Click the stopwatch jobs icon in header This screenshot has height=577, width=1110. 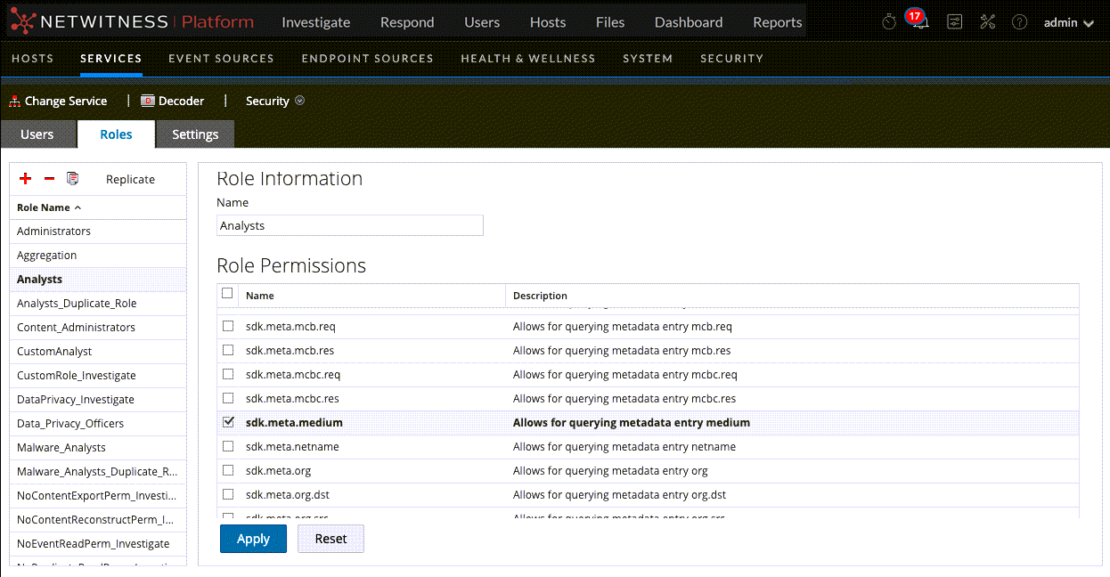(888, 22)
